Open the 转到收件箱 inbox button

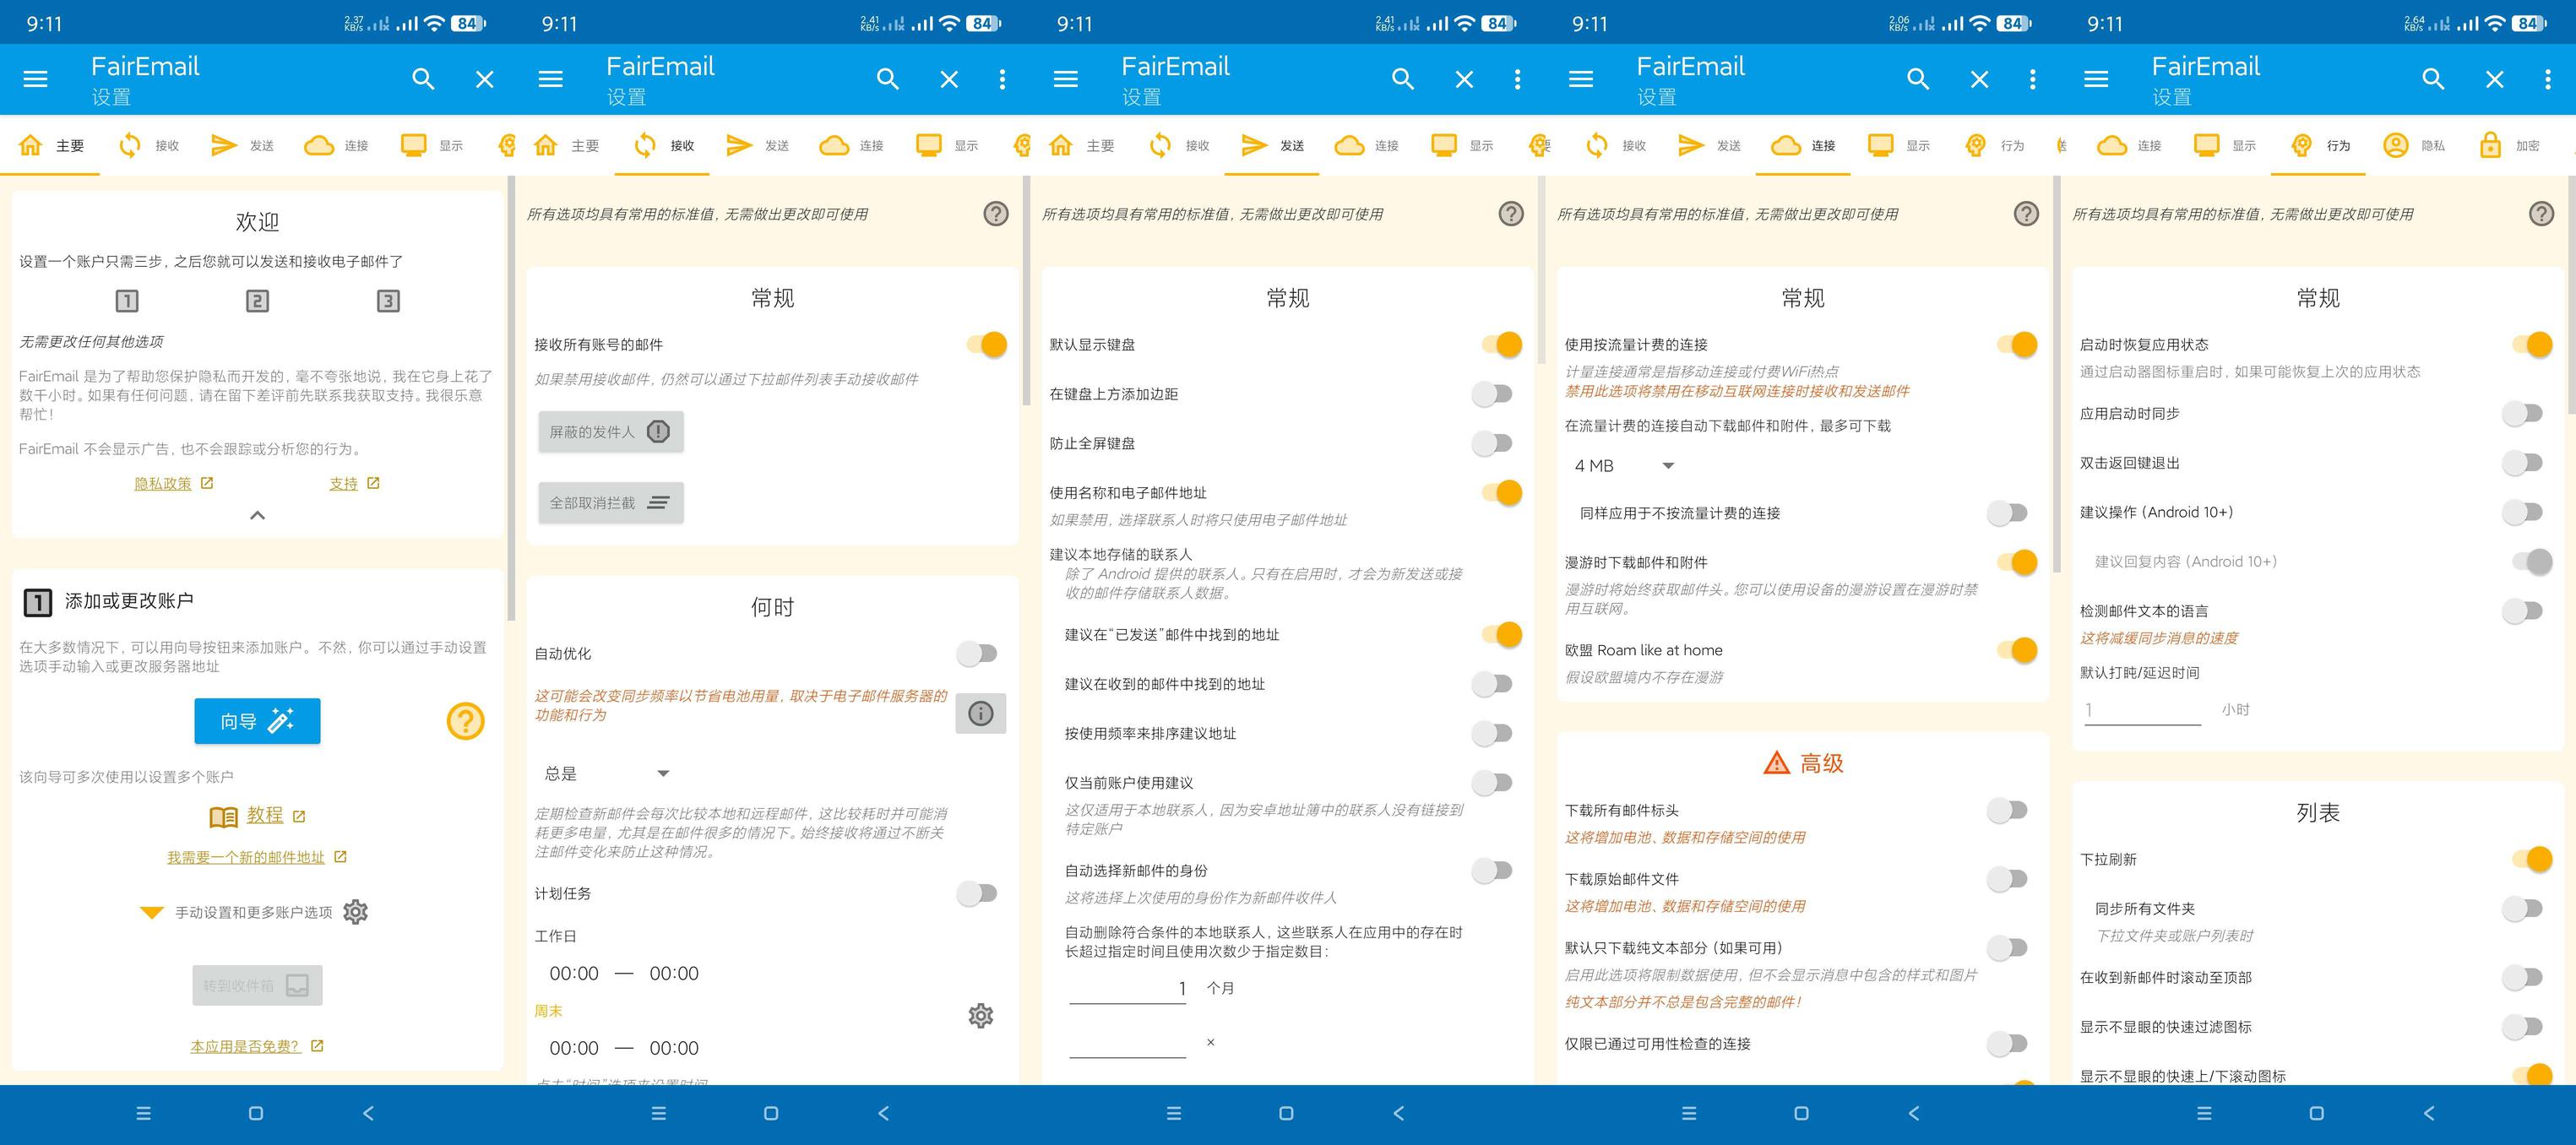[257, 985]
